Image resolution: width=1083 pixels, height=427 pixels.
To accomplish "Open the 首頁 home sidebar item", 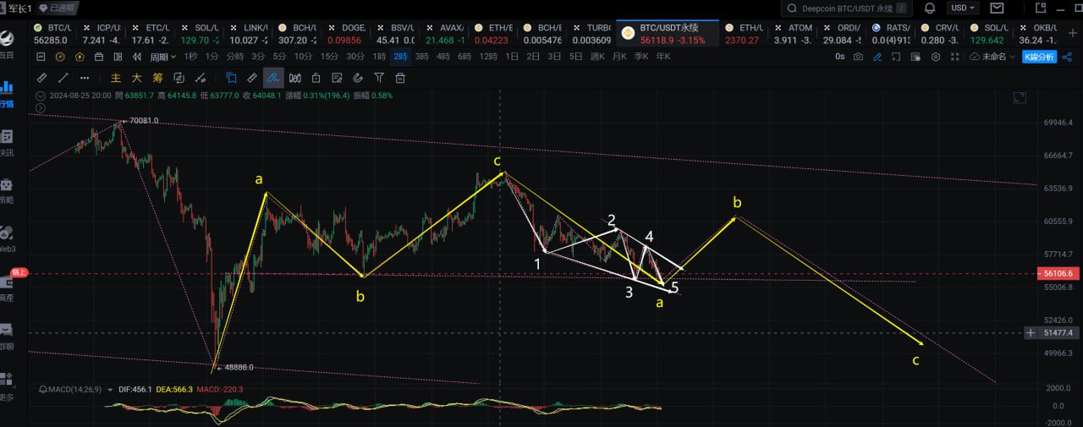I will coord(6,45).
